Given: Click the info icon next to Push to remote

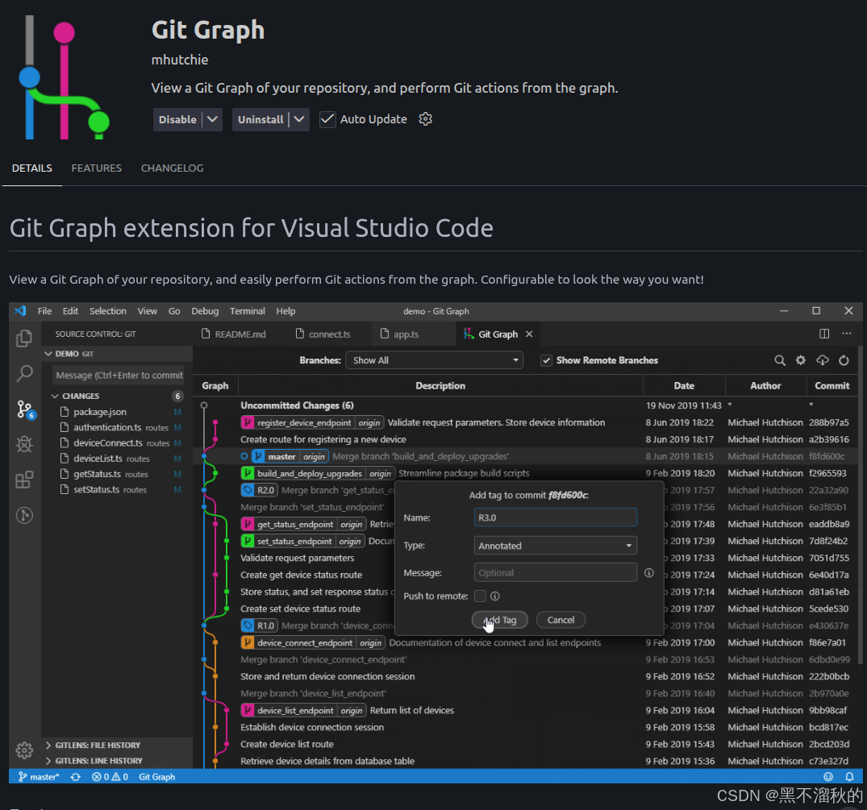Looking at the screenshot, I should [495, 596].
